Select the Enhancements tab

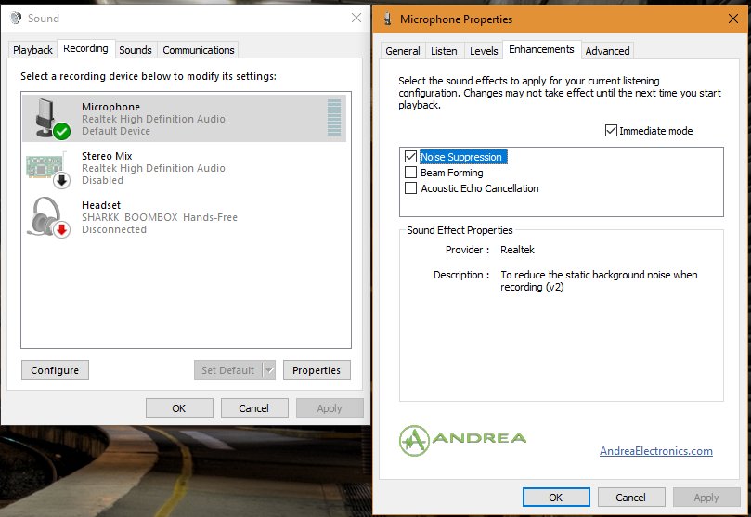542,49
